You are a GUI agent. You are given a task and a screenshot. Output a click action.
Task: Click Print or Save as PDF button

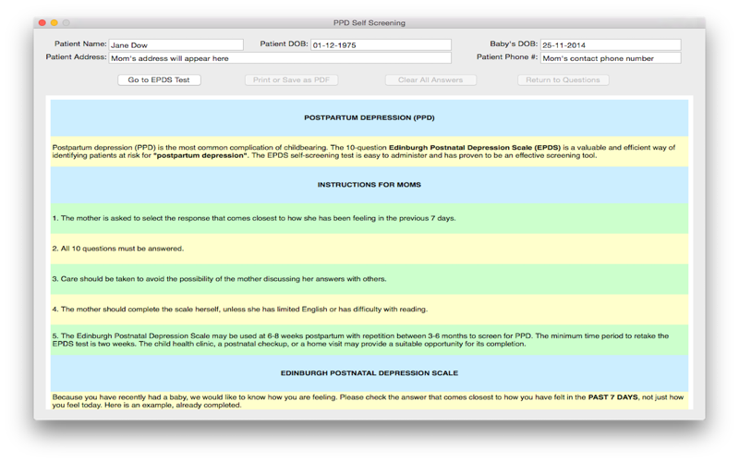tap(291, 80)
